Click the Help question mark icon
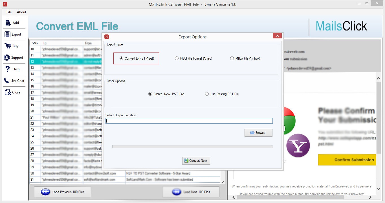The width and height of the screenshot is (385, 203). pos(8,69)
